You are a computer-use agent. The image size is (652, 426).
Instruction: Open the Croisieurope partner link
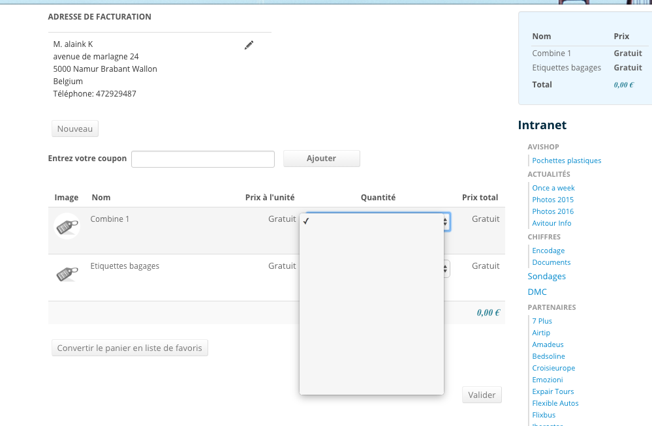[553, 368]
